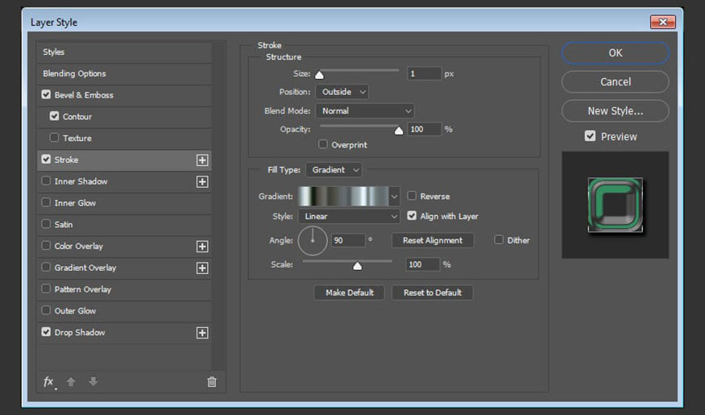Viewport: 705px width, 415px height.
Task: Toggle the Reverse gradient checkbox
Action: coord(412,196)
